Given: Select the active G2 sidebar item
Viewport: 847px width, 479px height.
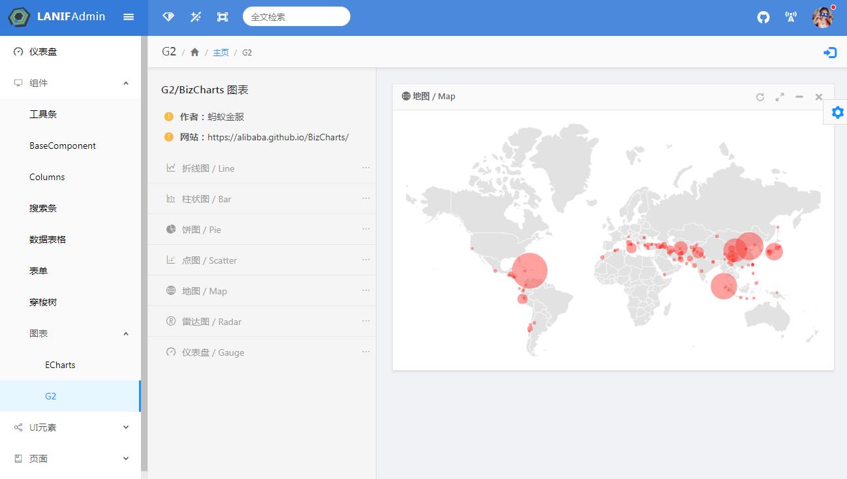Looking at the screenshot, I should pyautogui.click(x=70, y=396).
